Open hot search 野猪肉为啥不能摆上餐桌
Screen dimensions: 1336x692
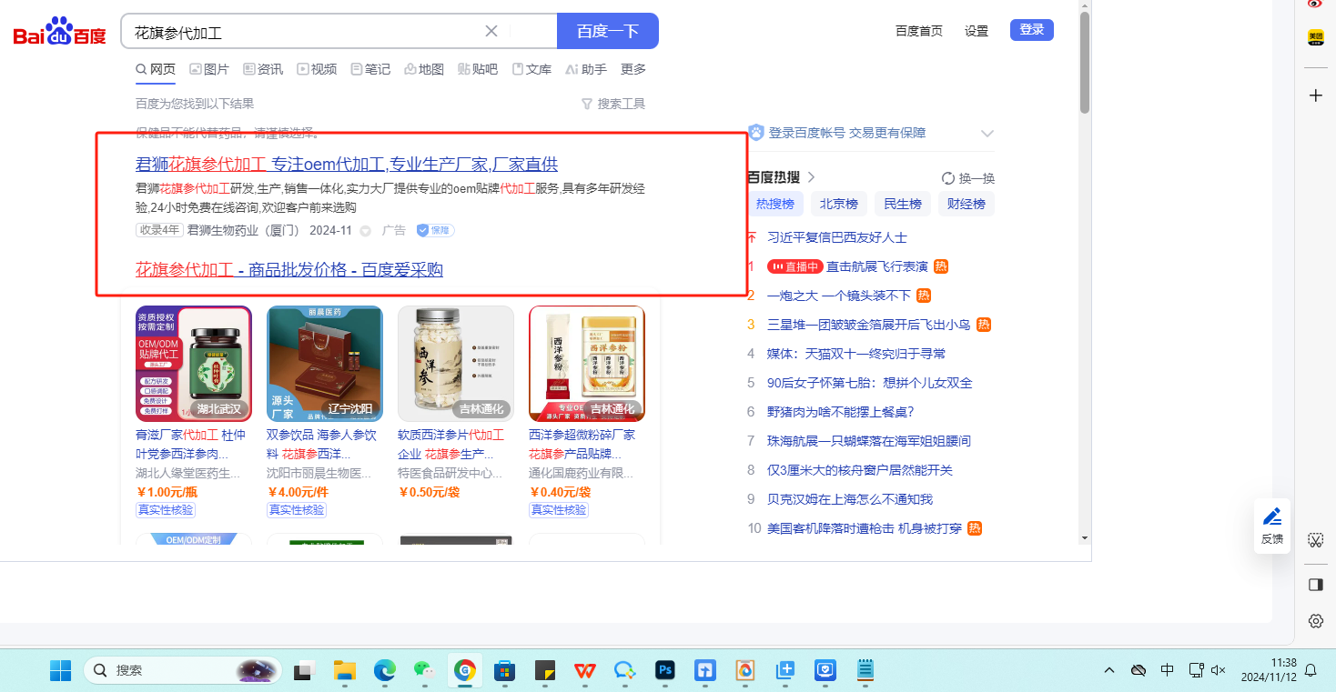coord(841,412)
